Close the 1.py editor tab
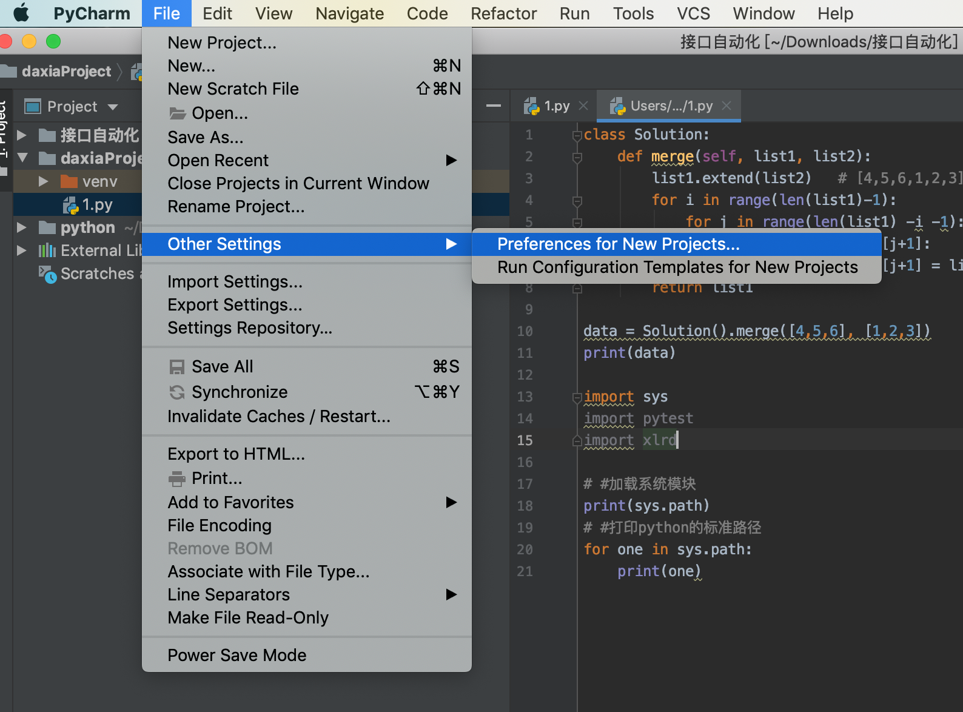Viewport: 963px width, 712px height. coord(583,106)
